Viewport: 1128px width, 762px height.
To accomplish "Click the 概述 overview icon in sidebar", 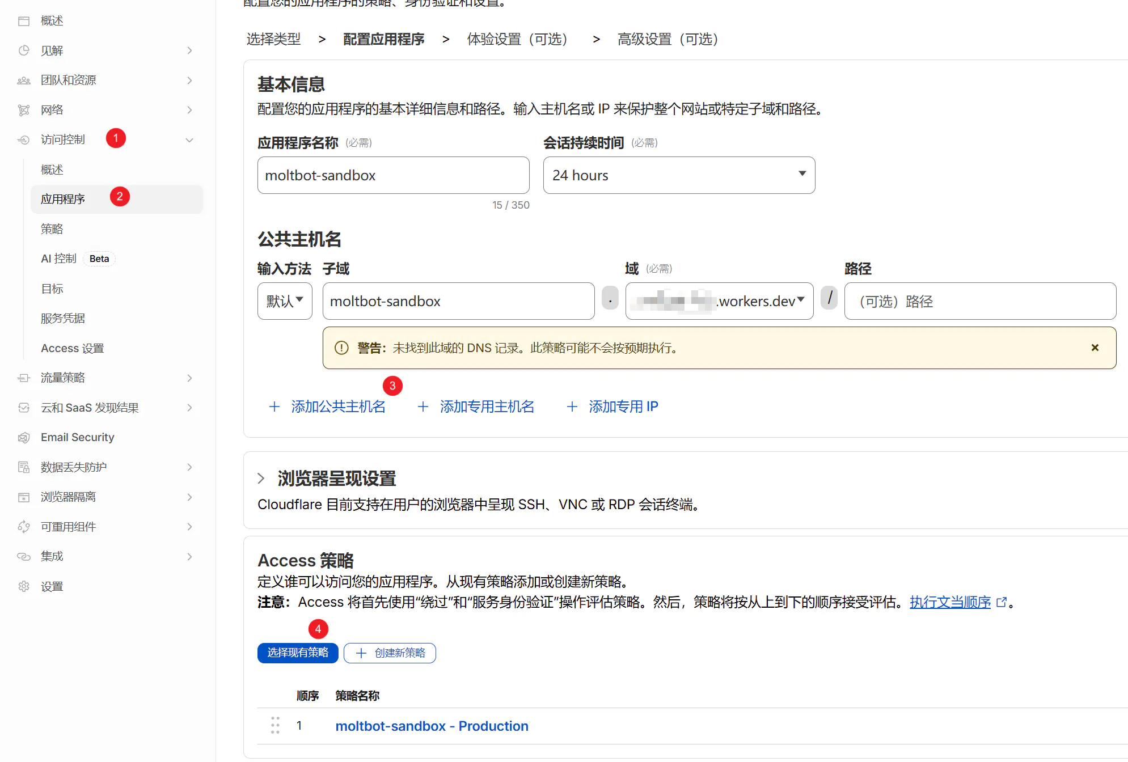I will pos(24,21).
